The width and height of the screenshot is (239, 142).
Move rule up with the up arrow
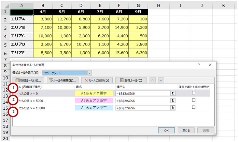(x=153, y=81)
